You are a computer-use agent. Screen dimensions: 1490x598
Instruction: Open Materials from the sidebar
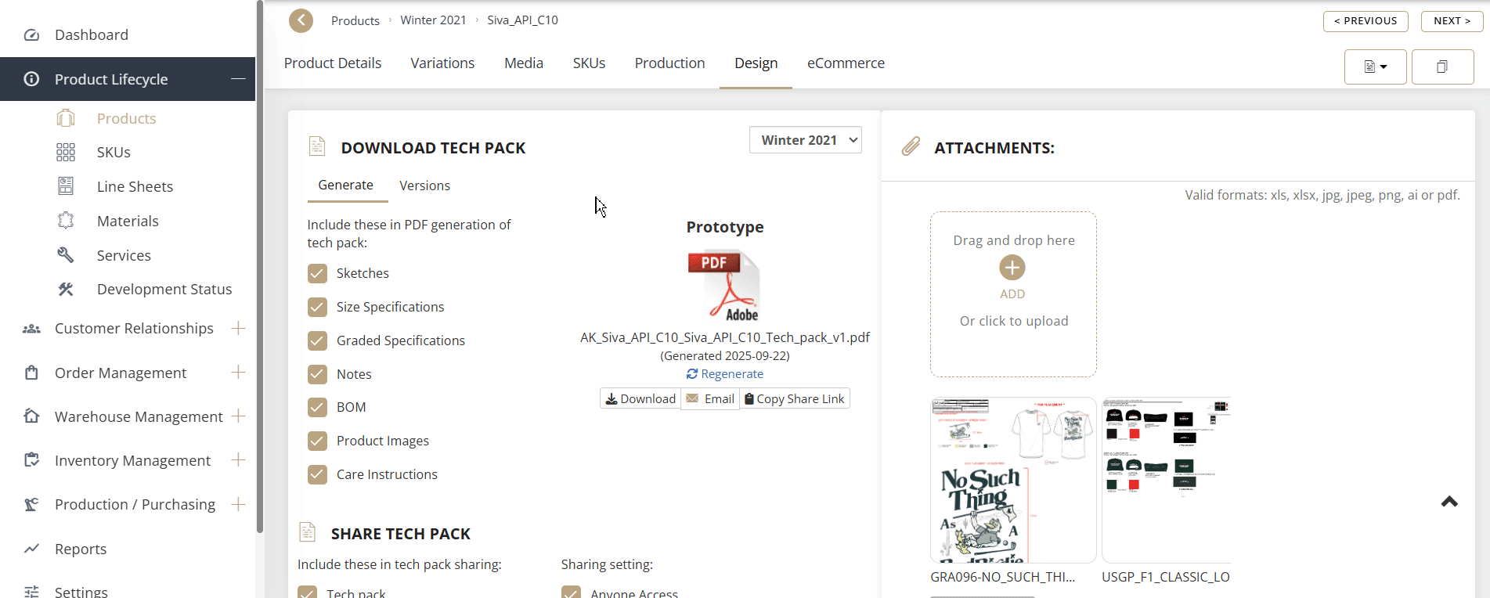point(128,222)
